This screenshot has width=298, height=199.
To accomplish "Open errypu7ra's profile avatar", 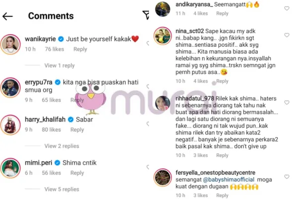I will click(10, 88).
